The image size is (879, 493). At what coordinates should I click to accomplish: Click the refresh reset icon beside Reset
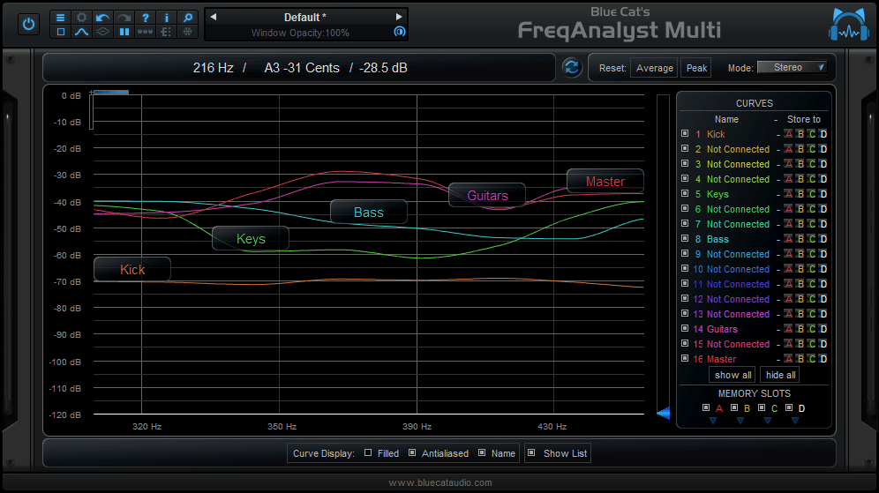point(571,67)
